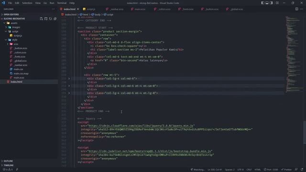Collapse all folders in Explorer
Screen dimensions: 306x172
click(55, 19)
